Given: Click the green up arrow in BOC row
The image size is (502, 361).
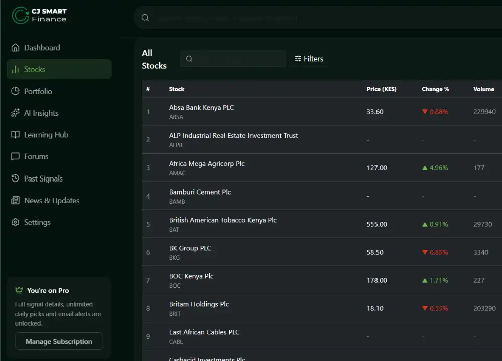Looking at the screenshot, I should pyautogui.click(x=425, y=280).
